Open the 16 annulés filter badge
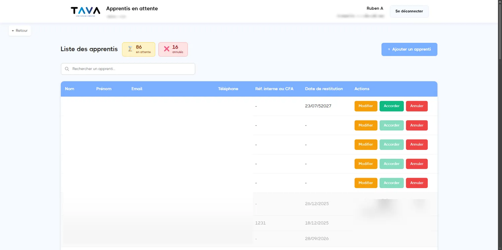502x250 pixels. point(173,49)
